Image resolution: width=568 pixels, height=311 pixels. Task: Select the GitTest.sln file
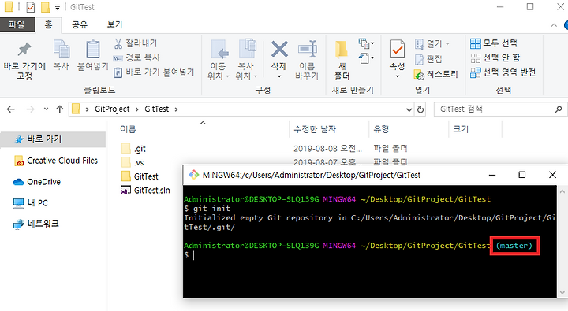(145, 191)
